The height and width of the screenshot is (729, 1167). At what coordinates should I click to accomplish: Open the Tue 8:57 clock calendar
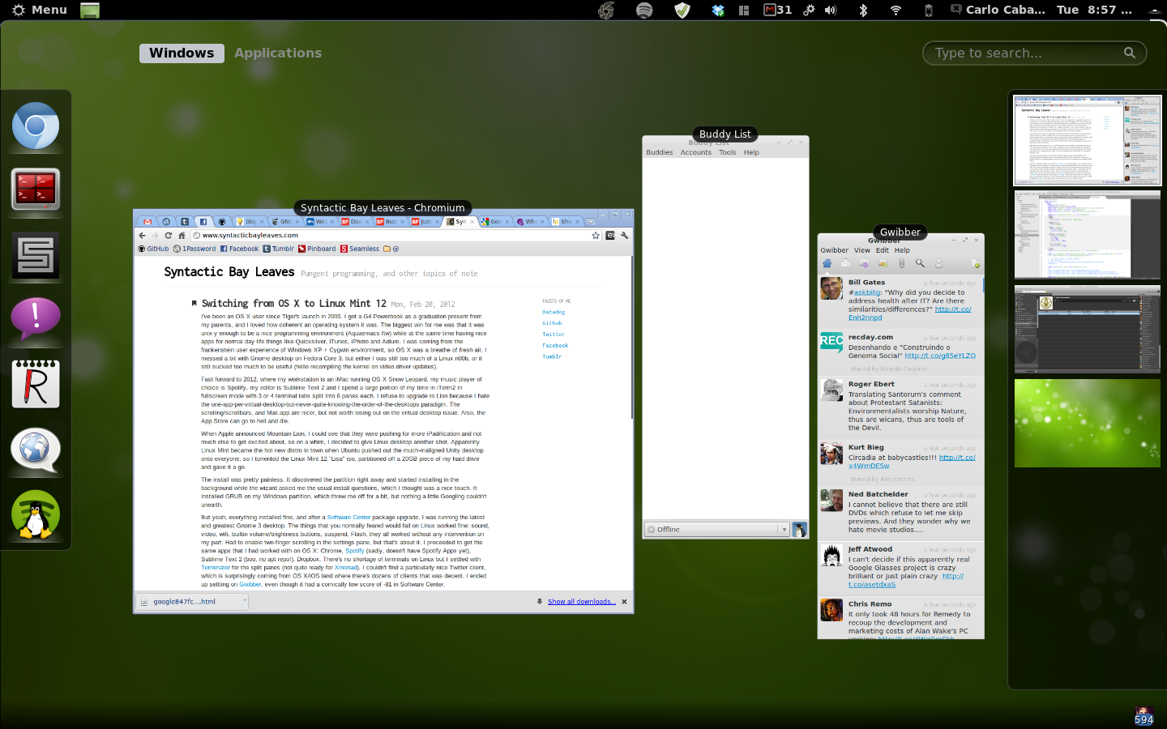[1093, 10]
